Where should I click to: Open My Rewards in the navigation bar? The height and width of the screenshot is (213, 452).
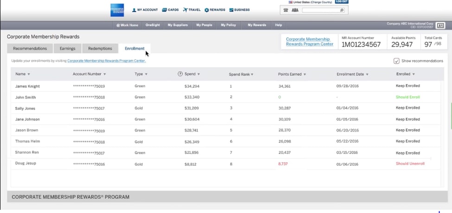click(257, 25)
